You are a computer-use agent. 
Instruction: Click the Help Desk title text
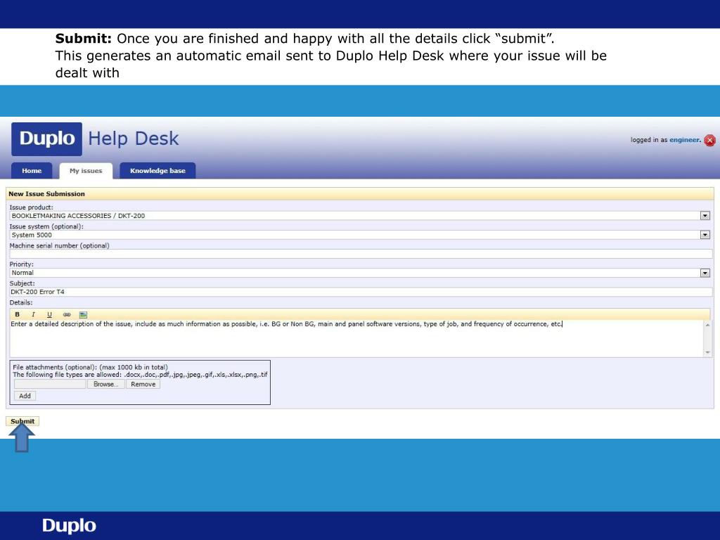[133, 139]
